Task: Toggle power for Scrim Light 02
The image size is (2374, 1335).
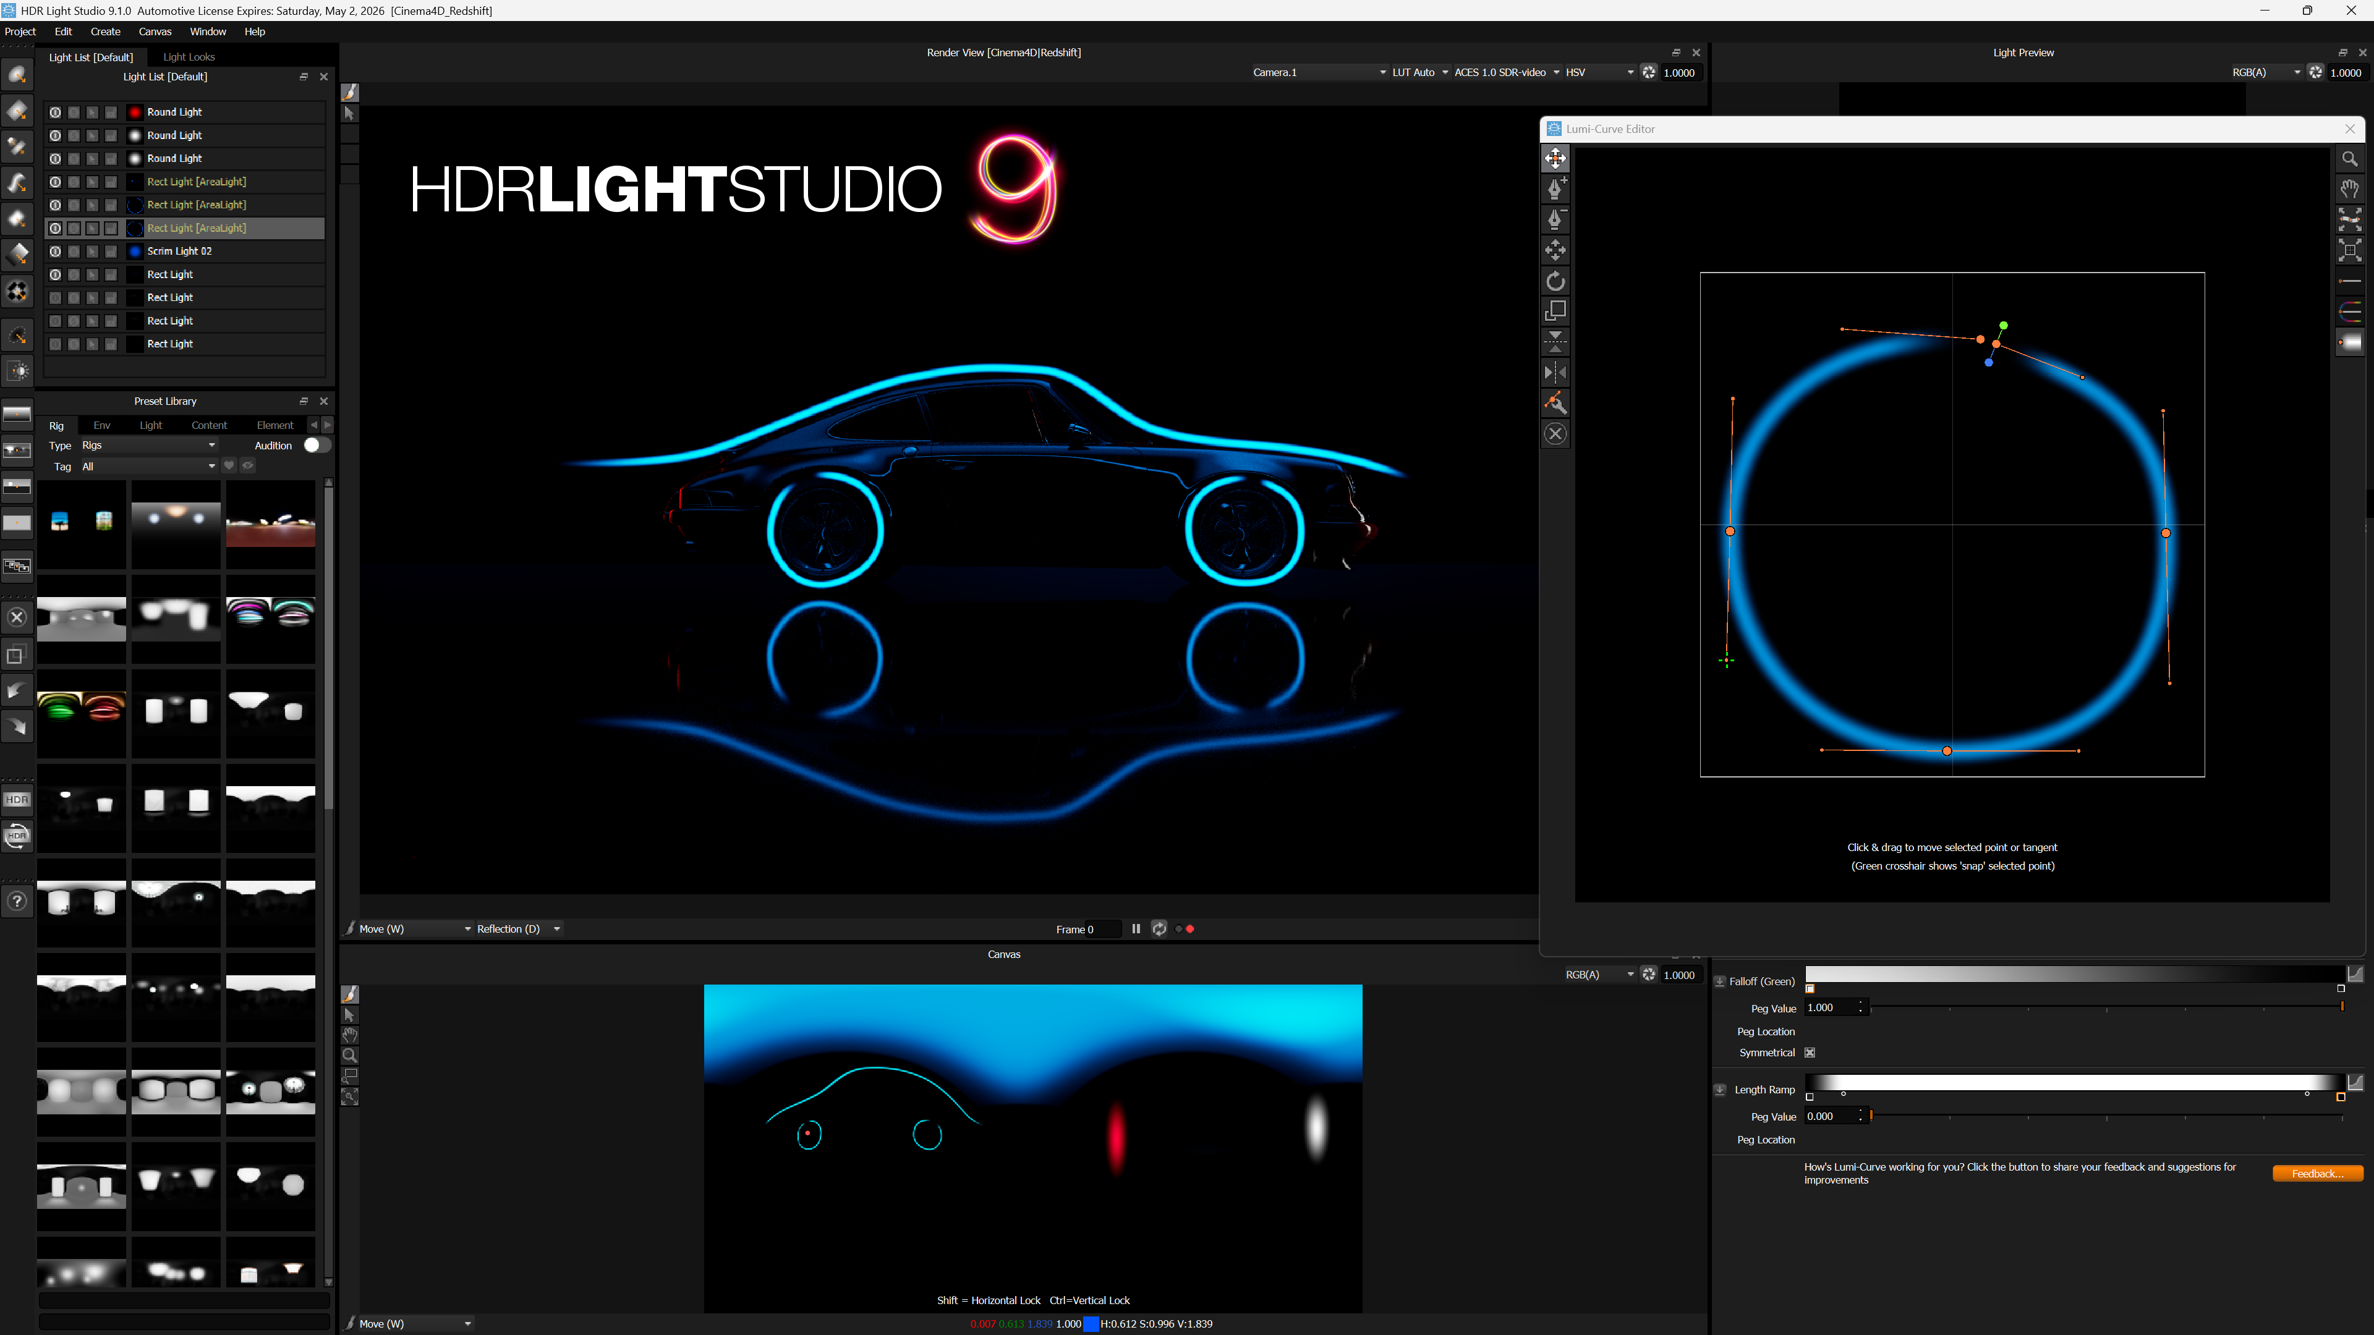Action: coord(55,252)
